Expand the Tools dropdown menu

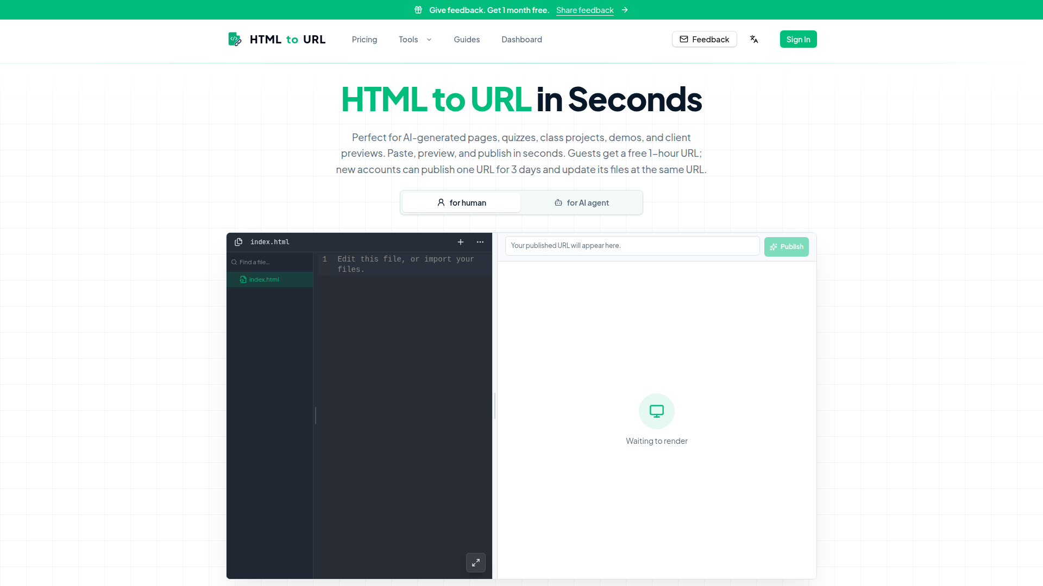point(415,40)
